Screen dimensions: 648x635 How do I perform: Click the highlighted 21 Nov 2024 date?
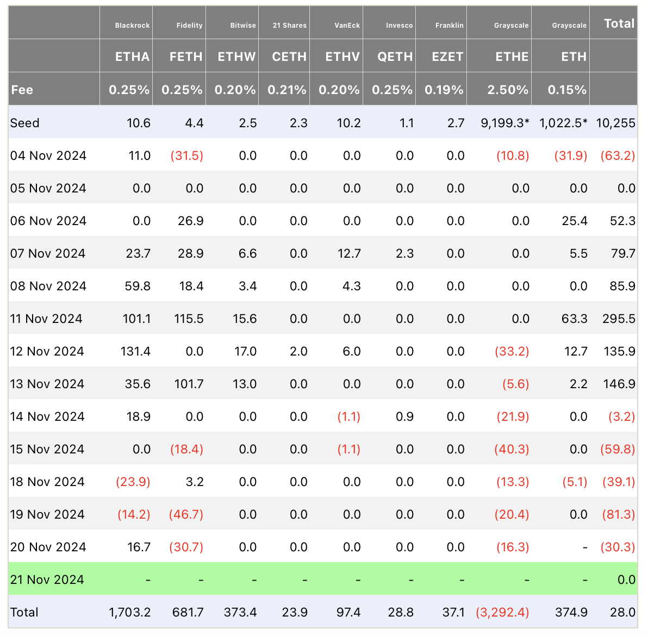tap(47, 580)
